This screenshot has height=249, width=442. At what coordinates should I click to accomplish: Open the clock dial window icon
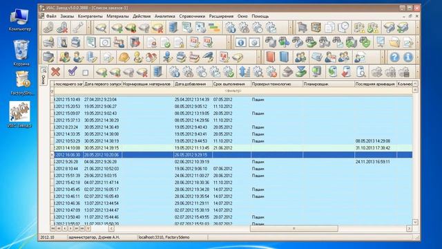tap(105, 42)
